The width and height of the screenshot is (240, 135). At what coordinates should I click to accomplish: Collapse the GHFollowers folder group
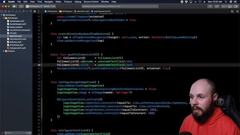pyautogui.click(x=4, y=18)
